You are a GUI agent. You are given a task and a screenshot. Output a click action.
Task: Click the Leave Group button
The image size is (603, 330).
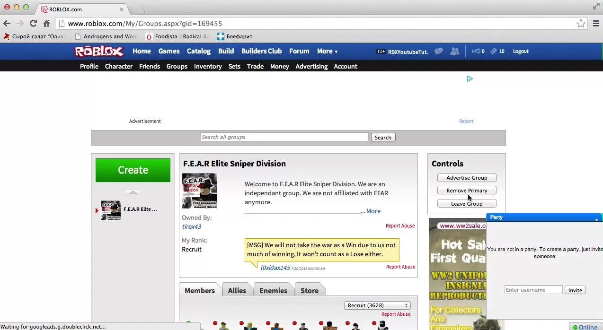point(467,204)
